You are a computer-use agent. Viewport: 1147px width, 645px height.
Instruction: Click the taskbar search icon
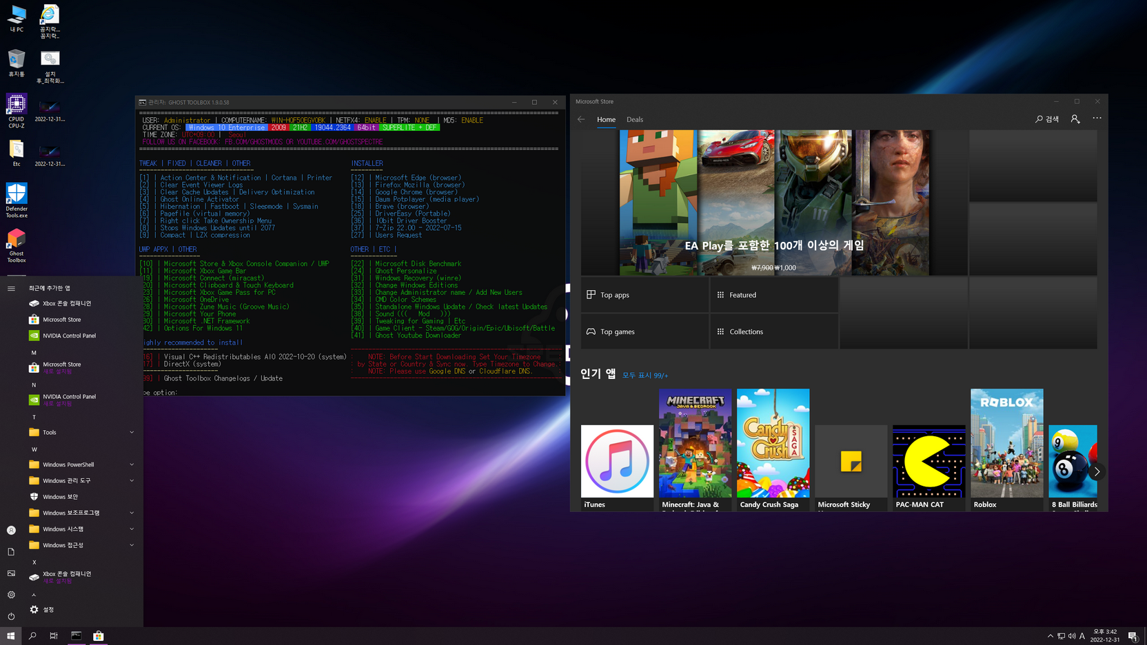click(x=32, y=636)
